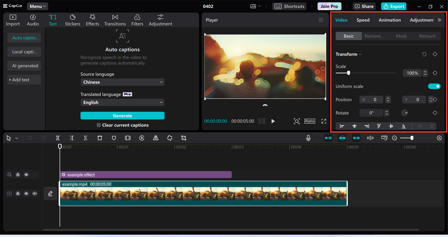This screenshot has width=448, height=237.
Task: Click the Scale slider handle
Action: pos(348,73)
